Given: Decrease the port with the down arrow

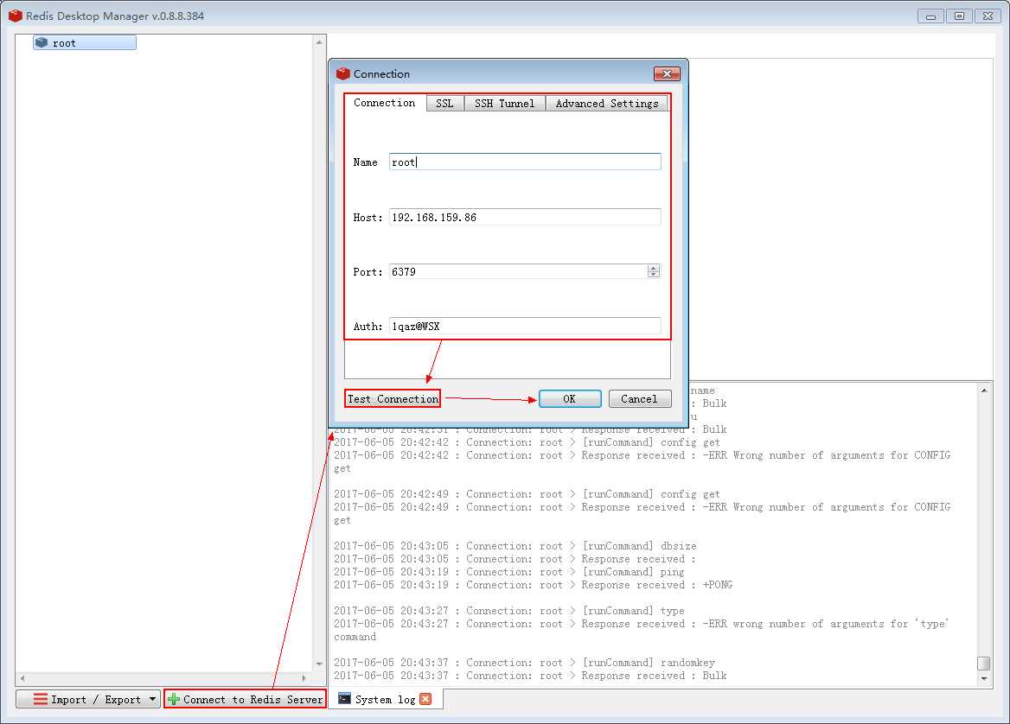Looking at the screenshot, I should (x=654, y=275).
